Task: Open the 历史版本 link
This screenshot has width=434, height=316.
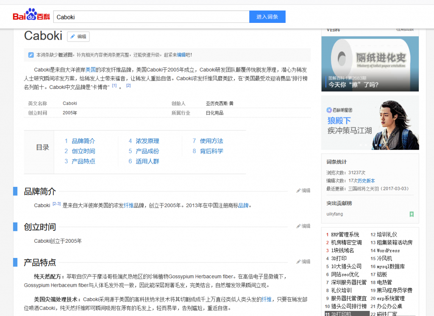Action: click(x=366, y=181)
